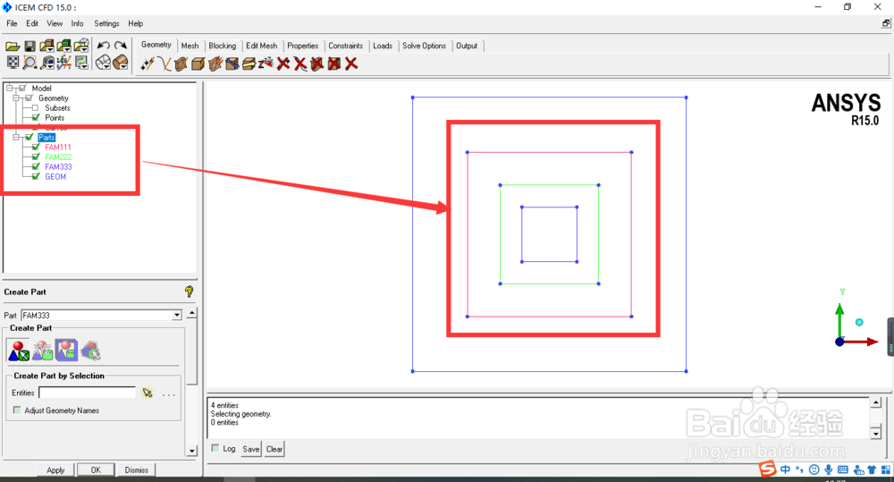The image size is (894, 482).
Task: Open the File menu
Action: click(12, 23)
